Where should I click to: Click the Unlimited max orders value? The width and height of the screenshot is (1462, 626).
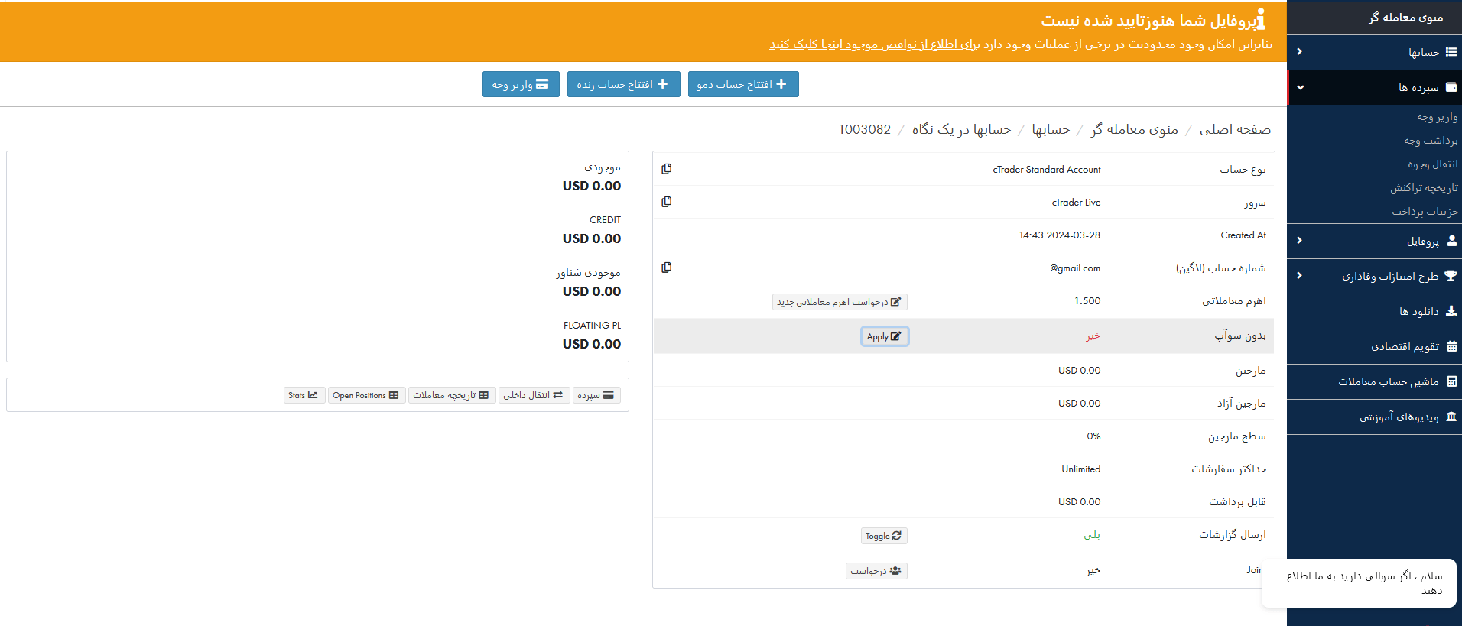click(1081, 469)
